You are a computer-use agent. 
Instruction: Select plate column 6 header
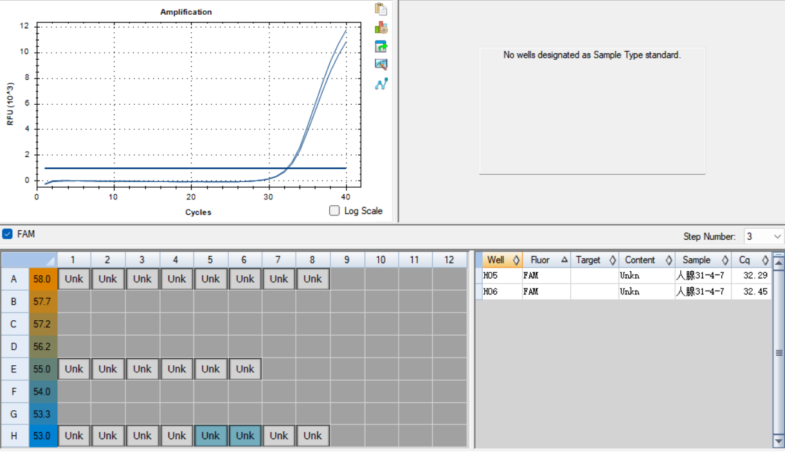tap(245, 260)
